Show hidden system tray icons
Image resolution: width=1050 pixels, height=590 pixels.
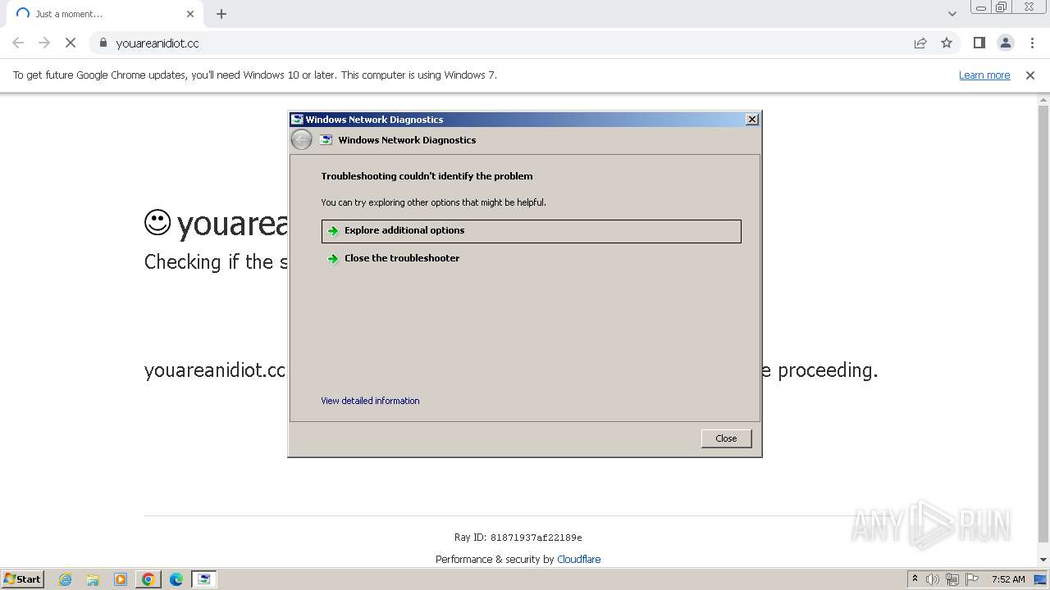pos(915,579)
